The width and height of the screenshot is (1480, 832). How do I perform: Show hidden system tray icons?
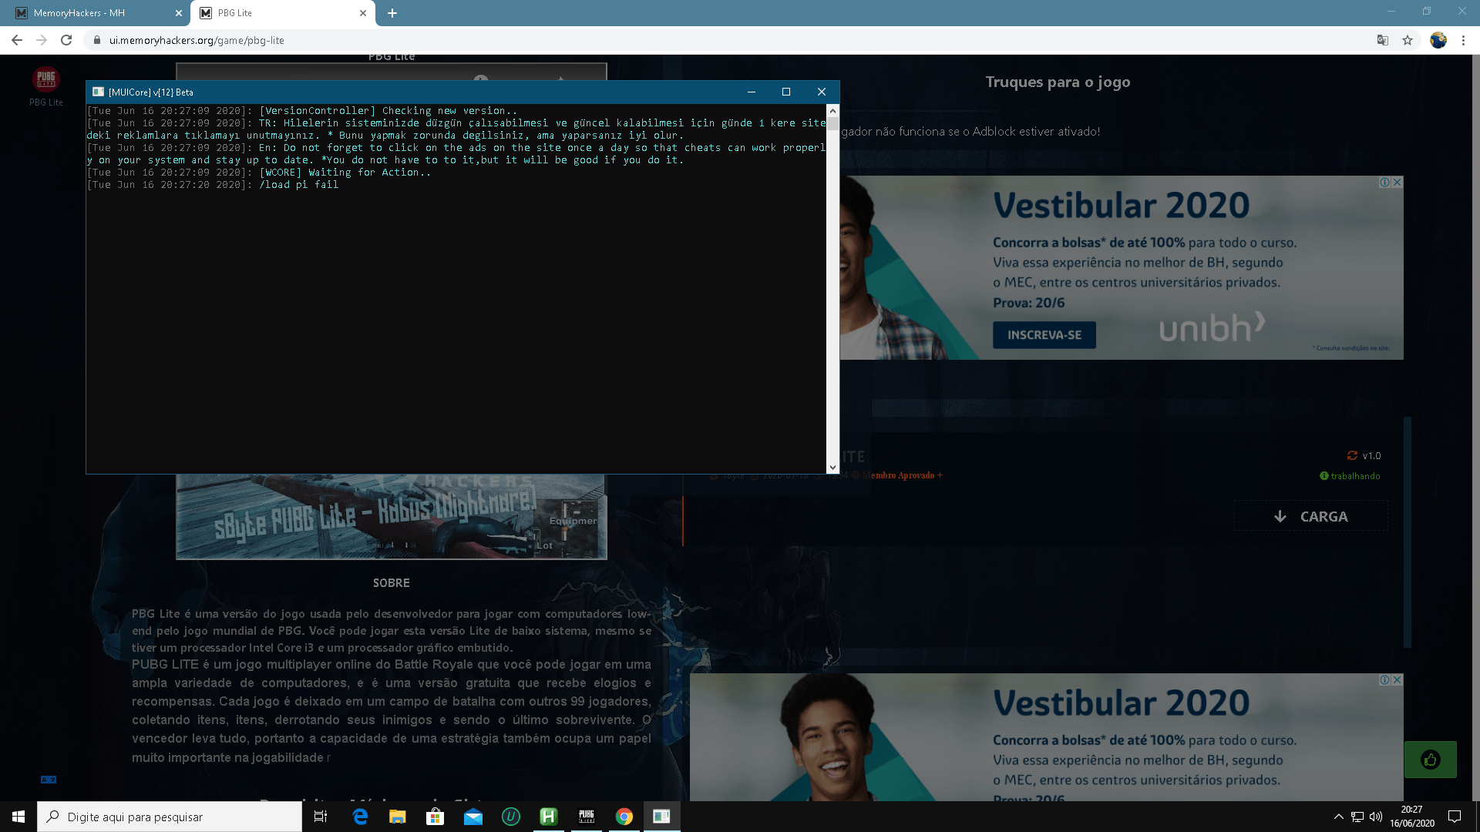[x=1339, y=817]
